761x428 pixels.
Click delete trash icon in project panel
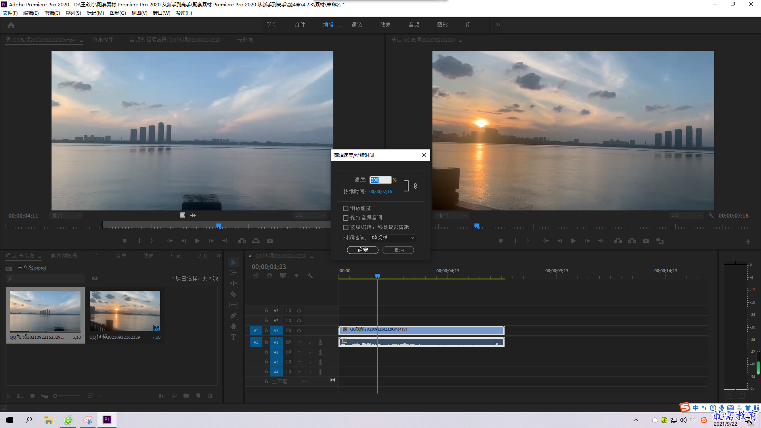pyautogui.click(x=210, y=396)
